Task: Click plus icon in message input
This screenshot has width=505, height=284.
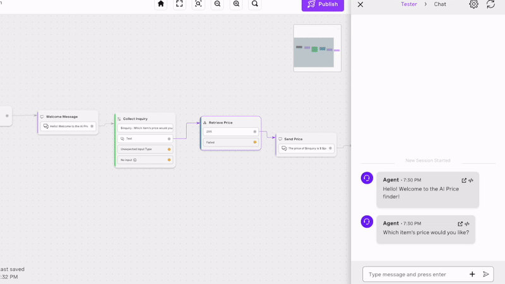Action: point(472,275)
